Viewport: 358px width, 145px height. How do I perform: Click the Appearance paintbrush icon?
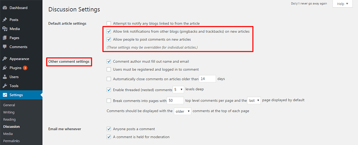[x=5, y=59]
